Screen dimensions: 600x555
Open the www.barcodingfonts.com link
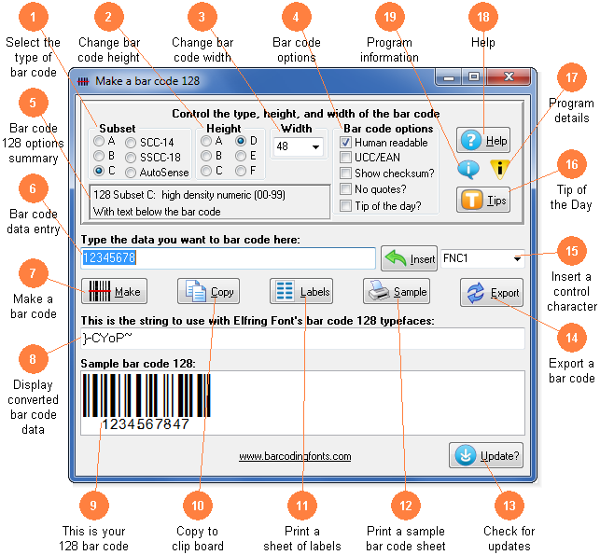[295, 456]
